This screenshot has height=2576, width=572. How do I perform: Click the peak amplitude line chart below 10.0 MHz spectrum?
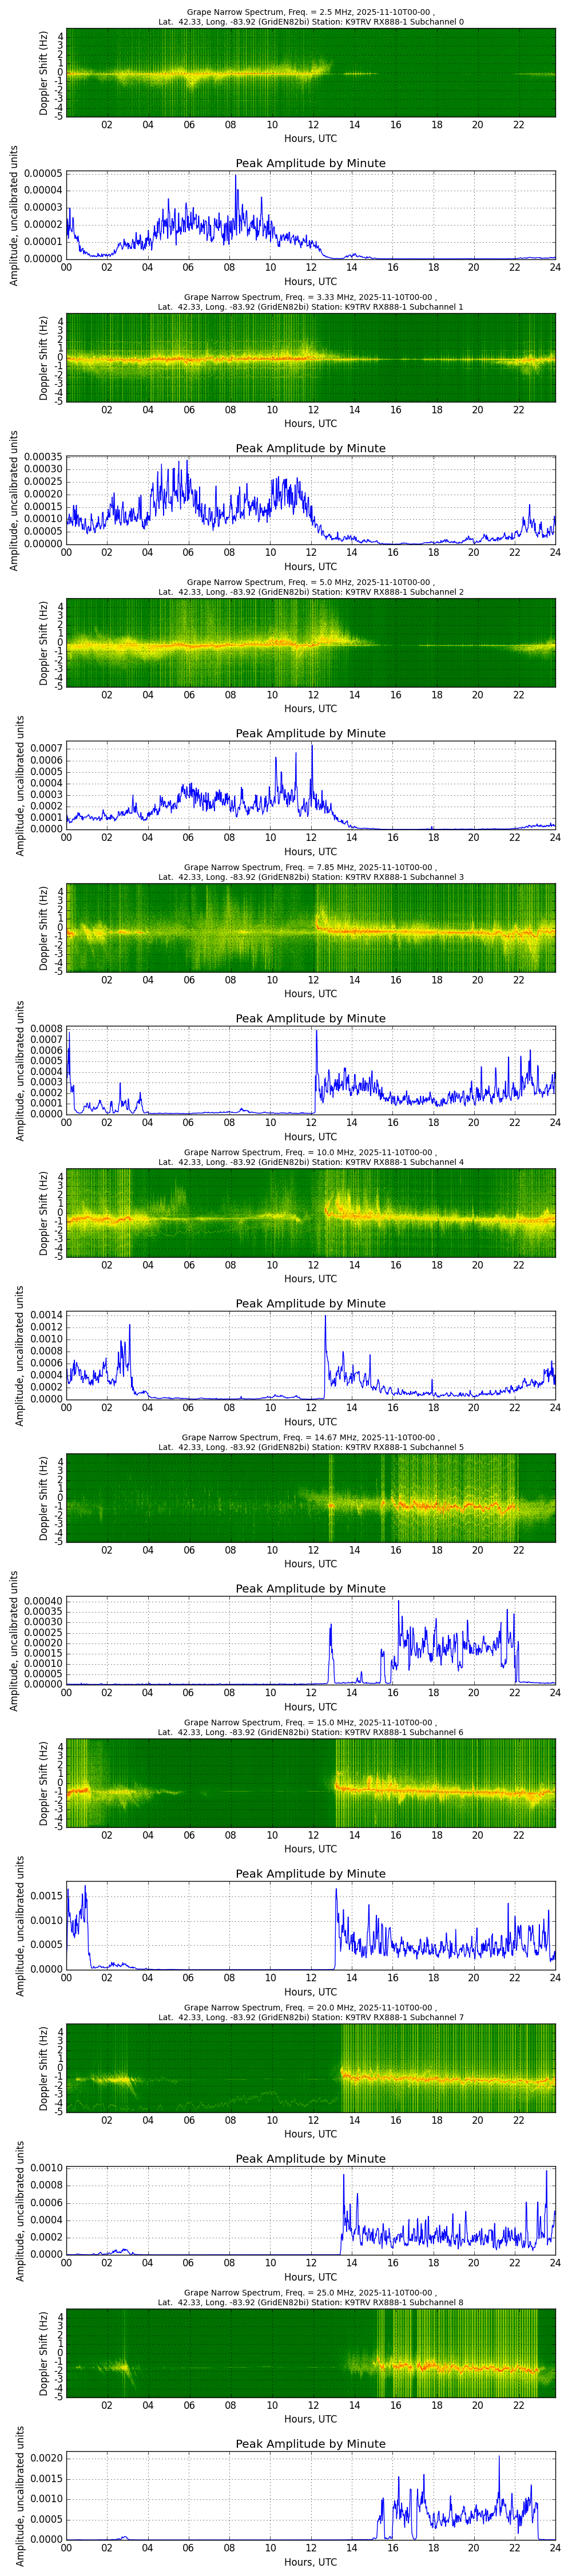pos(310,1355)
